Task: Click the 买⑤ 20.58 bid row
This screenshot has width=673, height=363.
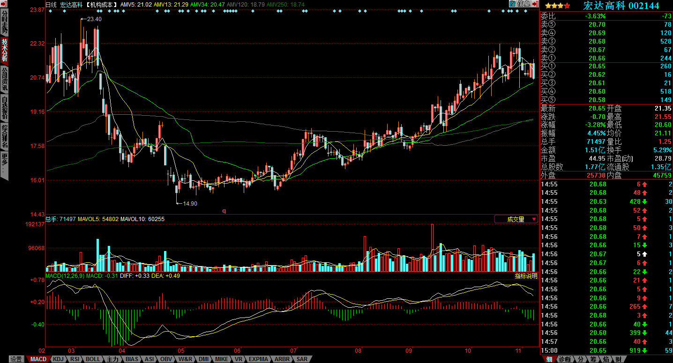Action: pos(606,100)
